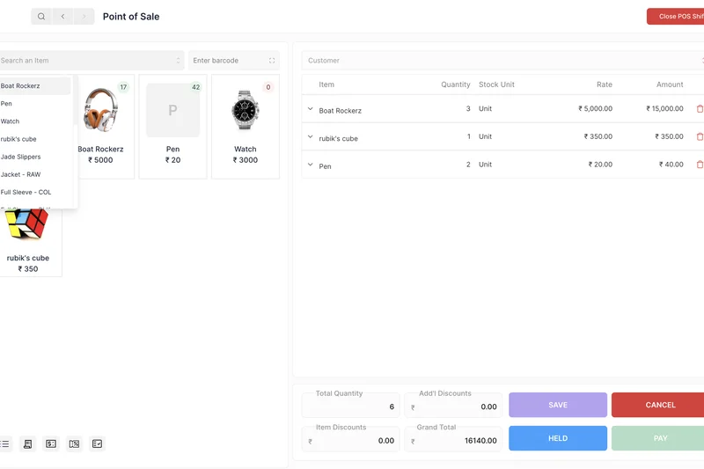Click the Watch product card
Image resolution: width=704 pixels, height=469 pixels.
245,127
